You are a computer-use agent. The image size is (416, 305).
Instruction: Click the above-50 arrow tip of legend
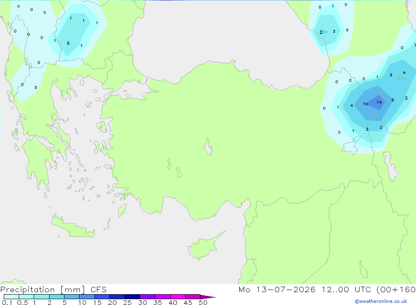pos(208,297)
